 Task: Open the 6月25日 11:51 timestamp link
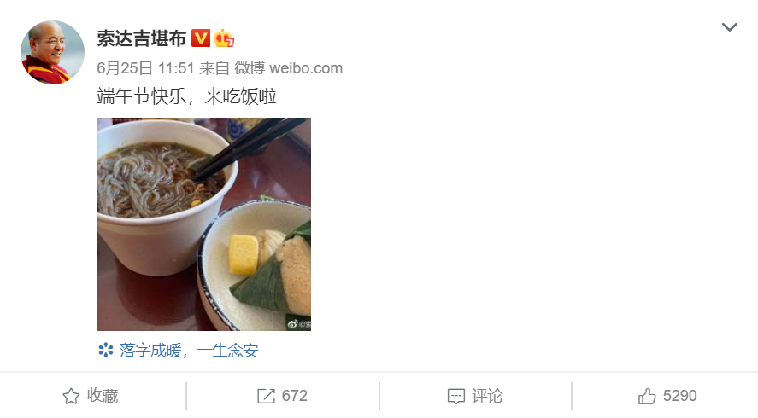(x=145, y=68)
